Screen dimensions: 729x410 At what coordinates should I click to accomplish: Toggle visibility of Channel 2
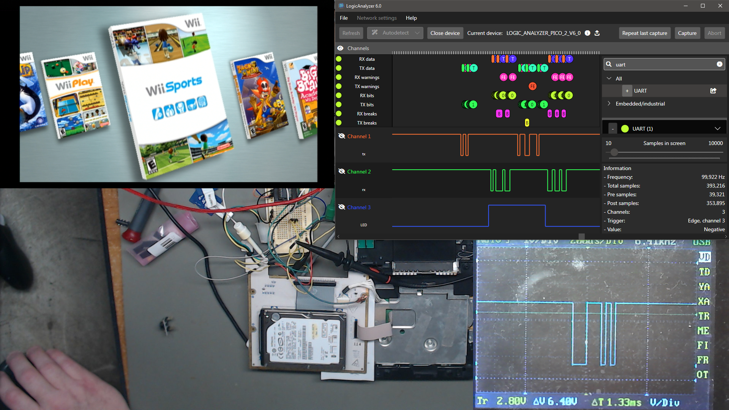click(341, 171)
